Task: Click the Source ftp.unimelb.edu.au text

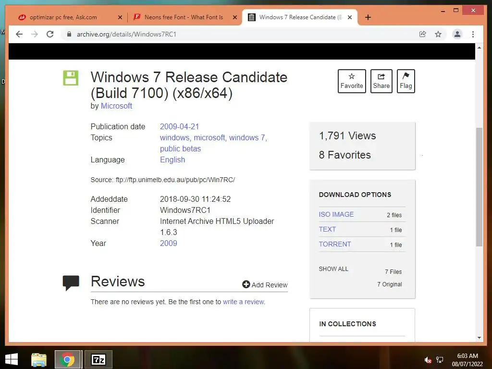Action: (x=162, y=180)
